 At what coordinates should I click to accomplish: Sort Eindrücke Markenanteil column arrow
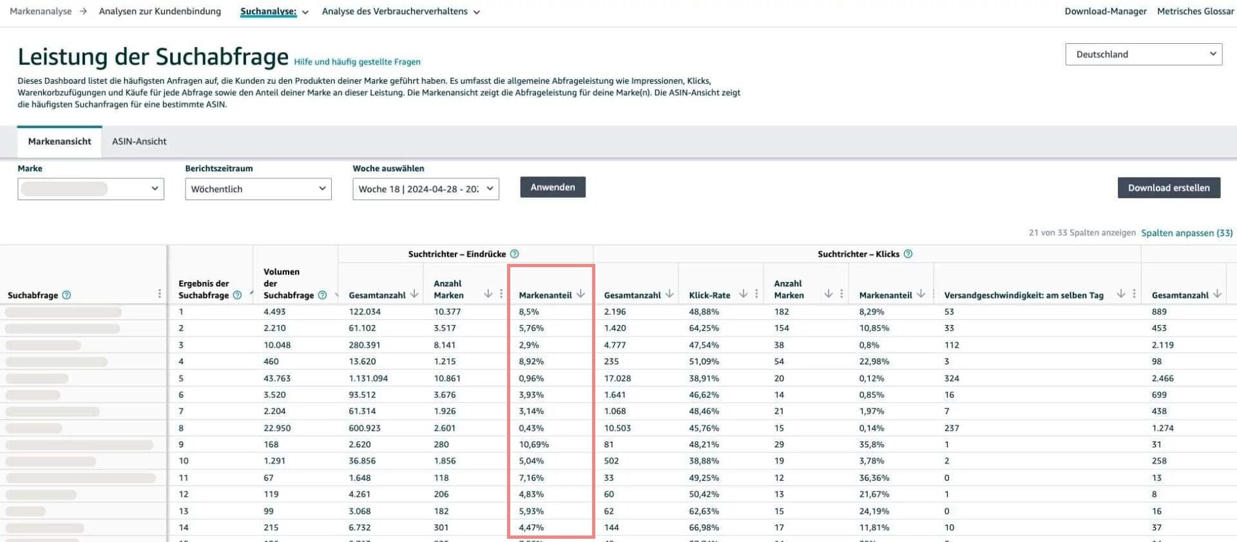(x=580, y=294)
